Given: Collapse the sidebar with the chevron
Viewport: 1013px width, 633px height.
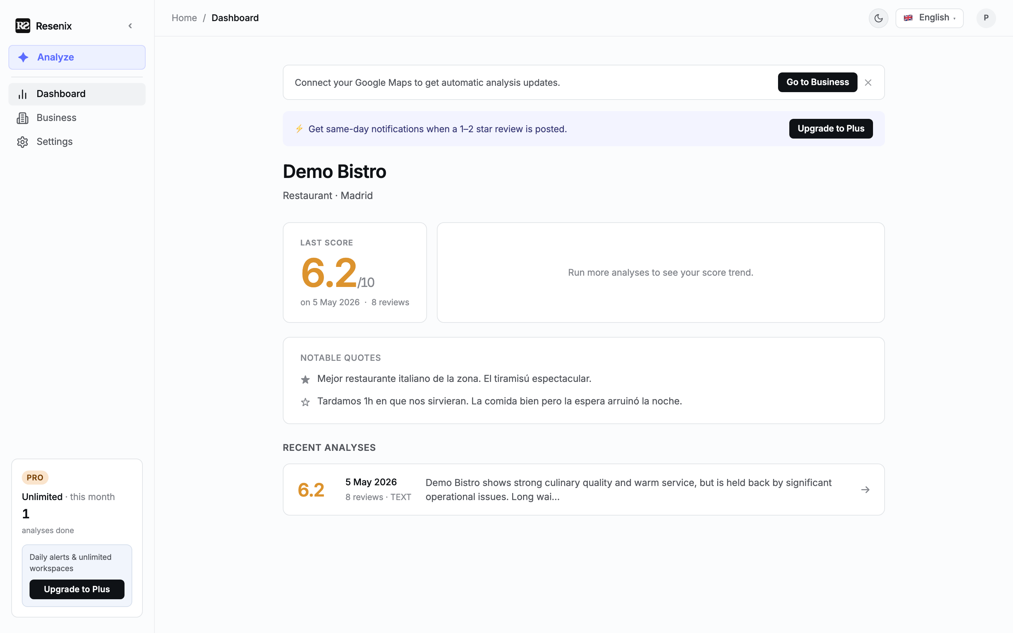Looking at the screenshot, I should [x=130, y=26].
